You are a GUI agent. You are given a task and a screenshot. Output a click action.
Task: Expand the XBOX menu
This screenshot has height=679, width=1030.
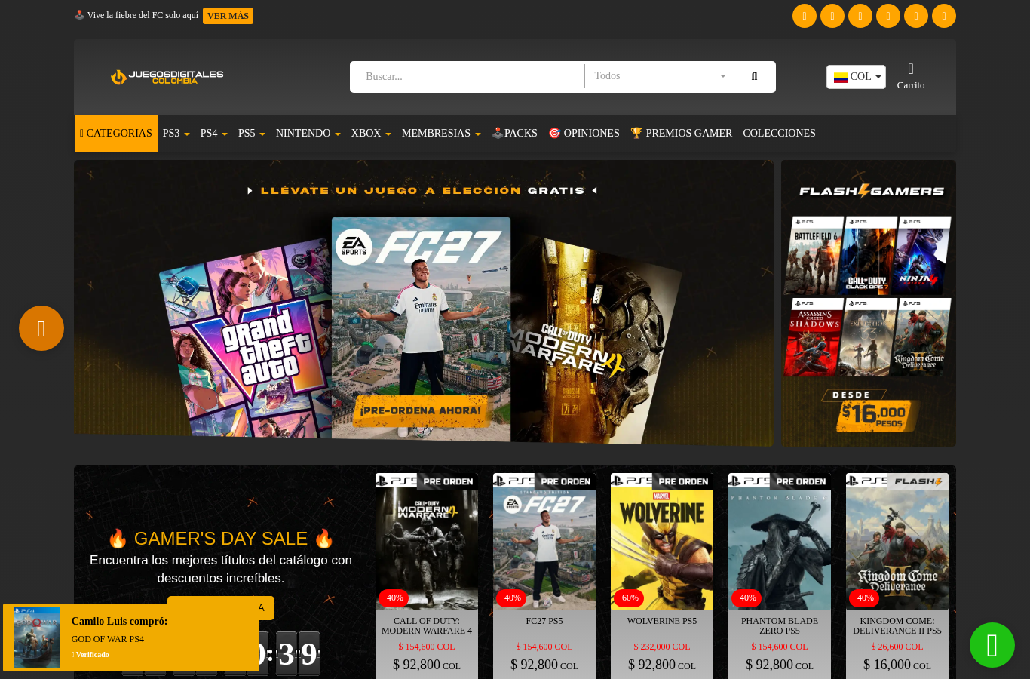pyautogui.click(x=371, y=134)
